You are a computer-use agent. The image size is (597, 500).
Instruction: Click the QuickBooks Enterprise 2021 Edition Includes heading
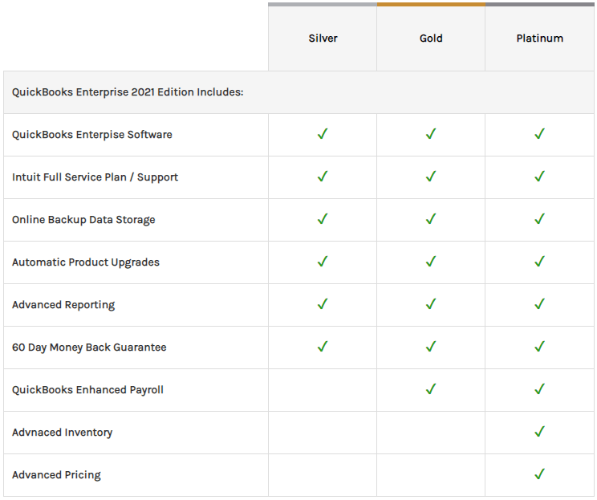pyautogui.click(x=128, y=92)
